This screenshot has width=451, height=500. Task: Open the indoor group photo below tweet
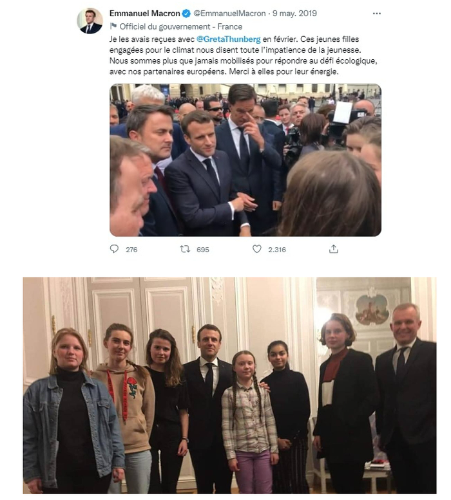point(229,385)
